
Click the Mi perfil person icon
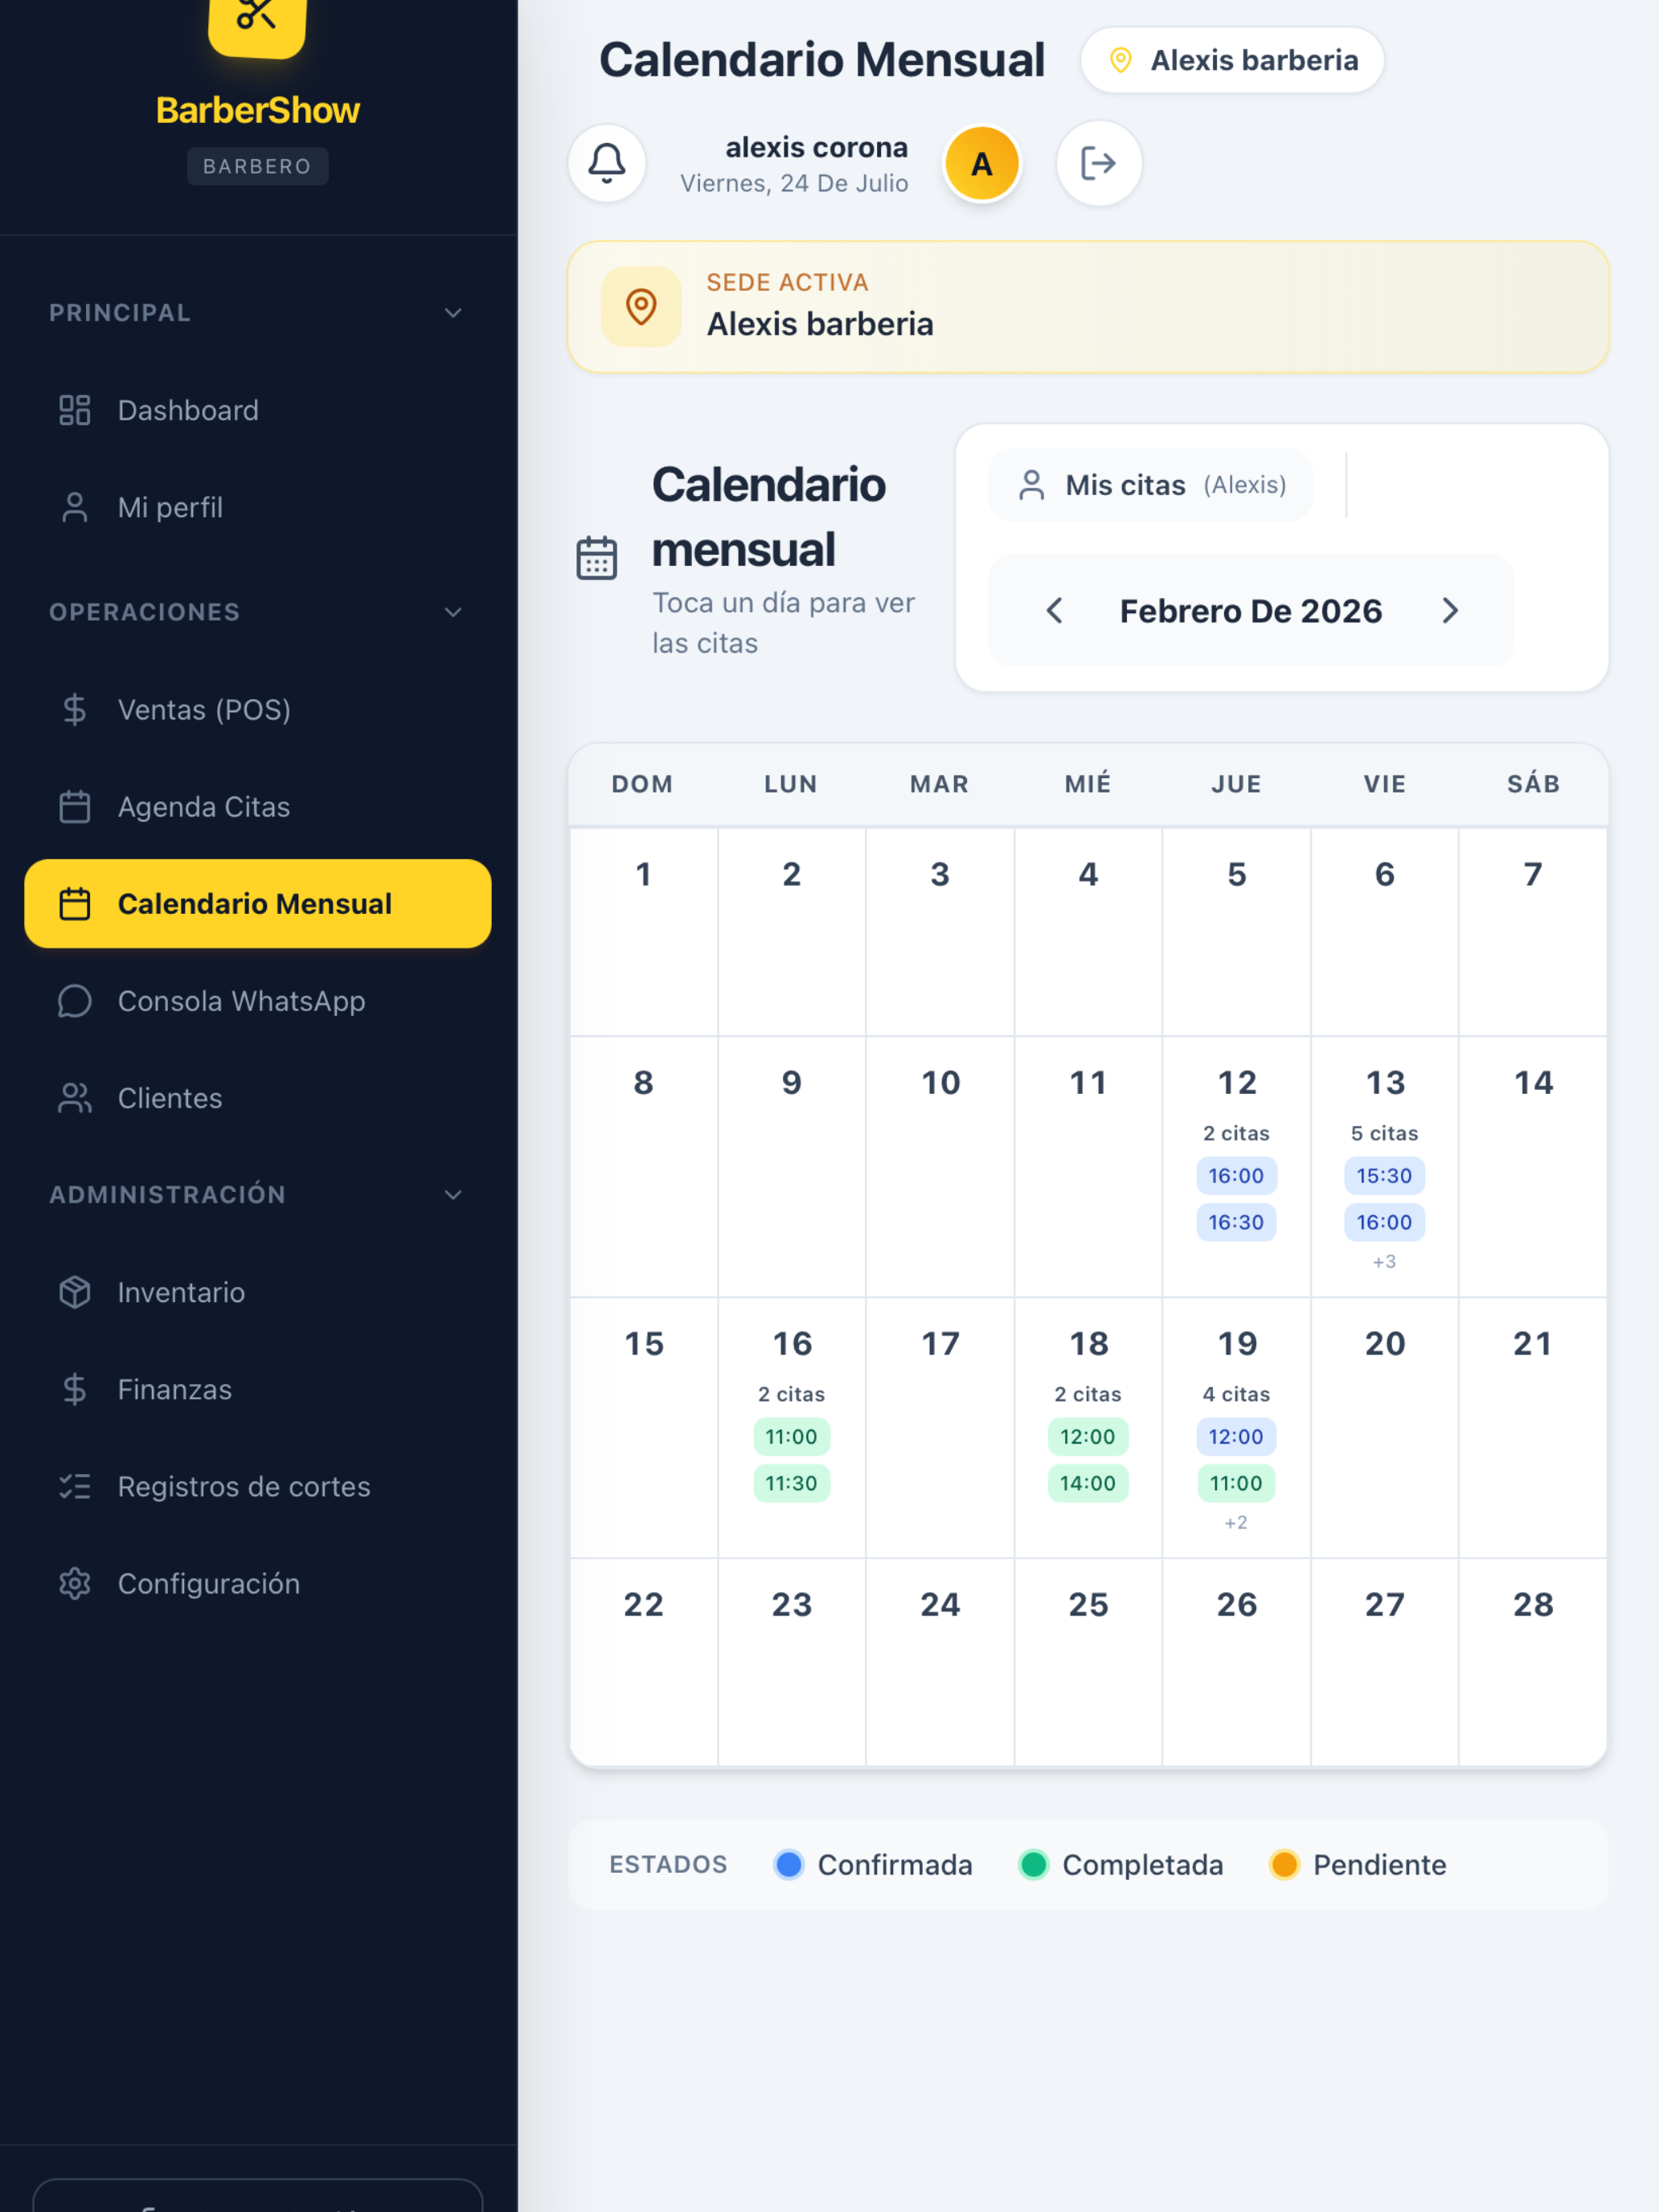coord(75,507)
